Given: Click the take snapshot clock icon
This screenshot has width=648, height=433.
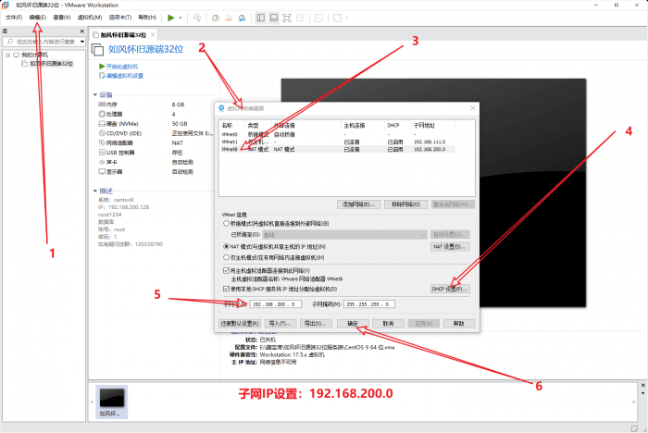Looking at the screenshot, I should coord(216,18).
